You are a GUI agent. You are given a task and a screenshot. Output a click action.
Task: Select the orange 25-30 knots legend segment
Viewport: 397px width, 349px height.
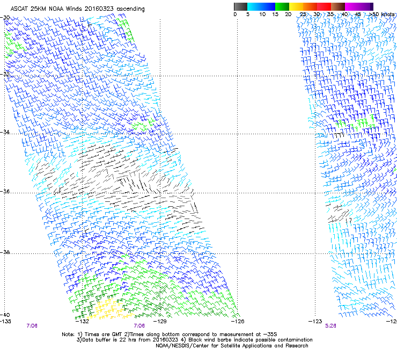tap(310, 6)
